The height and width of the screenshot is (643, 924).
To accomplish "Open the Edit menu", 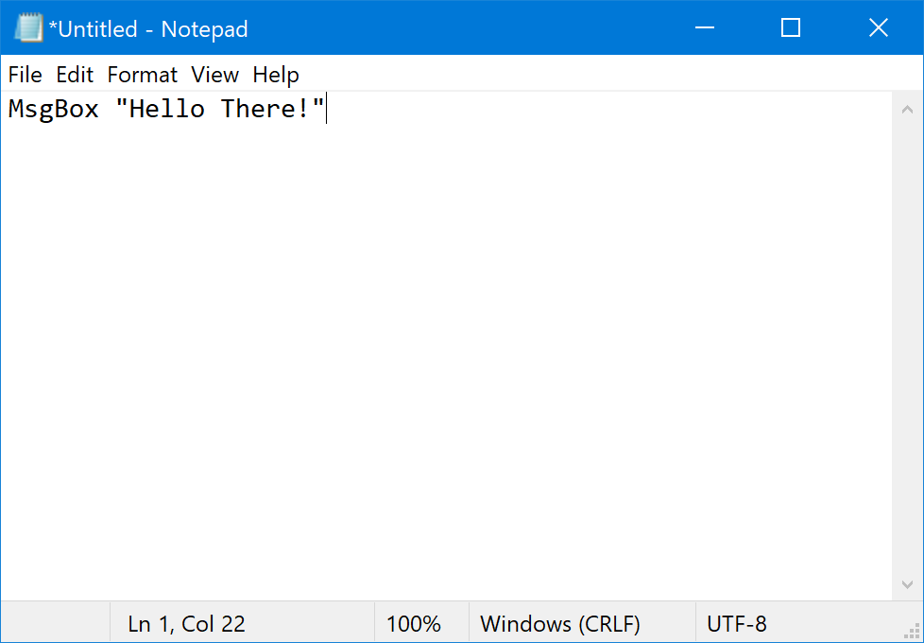I will click(75, 75).
